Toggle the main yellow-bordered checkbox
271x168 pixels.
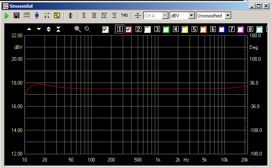tap(105, 29)
